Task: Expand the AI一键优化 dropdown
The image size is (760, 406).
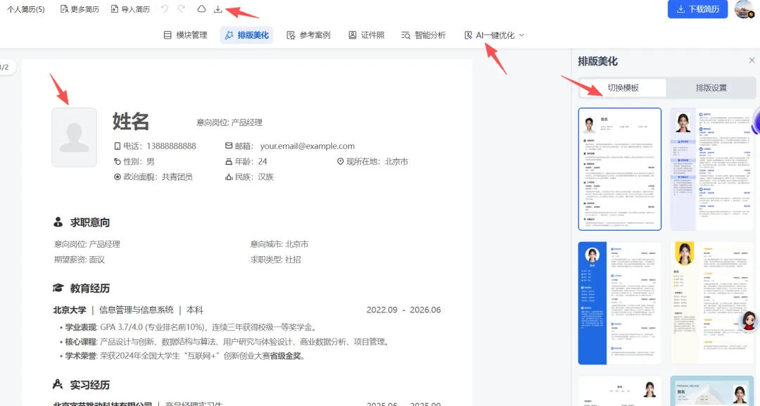Action: (495, 35)
